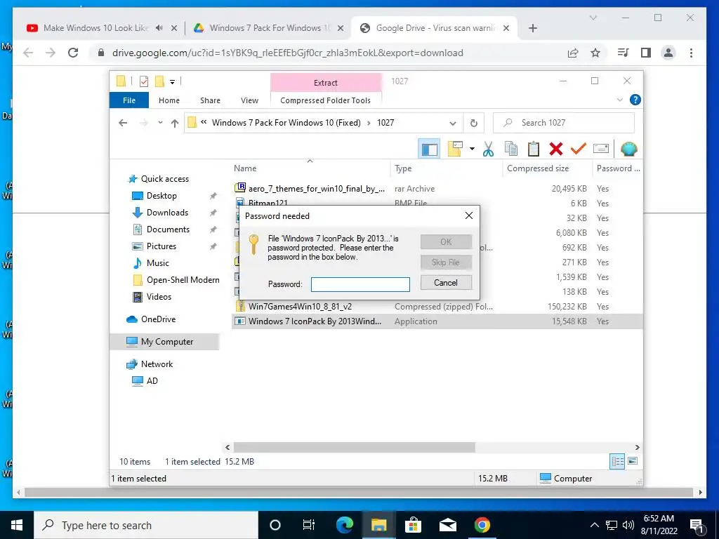The width and height of the screenshot is (719, 539).
Task: Click the orange checkmark Properties icon
Action: 579,149
